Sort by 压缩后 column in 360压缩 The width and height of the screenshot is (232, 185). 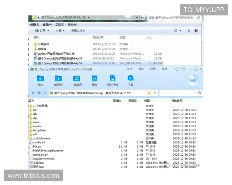132,101
